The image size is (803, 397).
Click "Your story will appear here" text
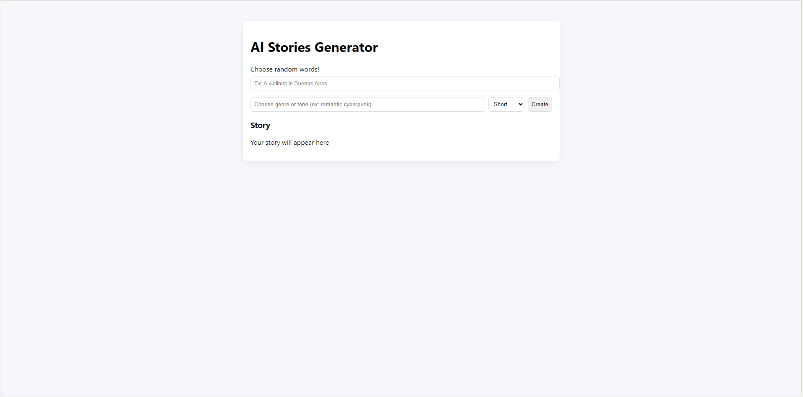(x=289, y=142)
